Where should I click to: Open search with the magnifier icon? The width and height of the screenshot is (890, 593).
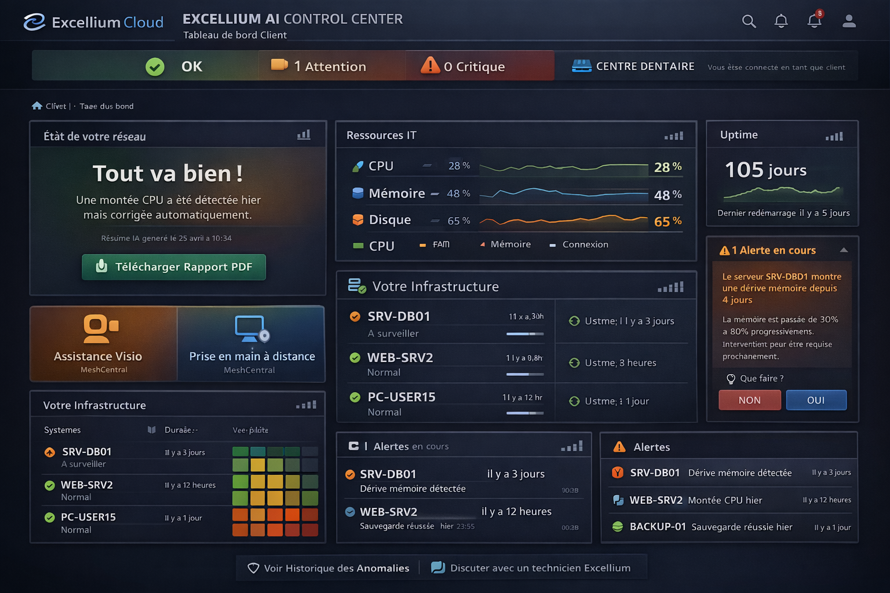(749, 21)
